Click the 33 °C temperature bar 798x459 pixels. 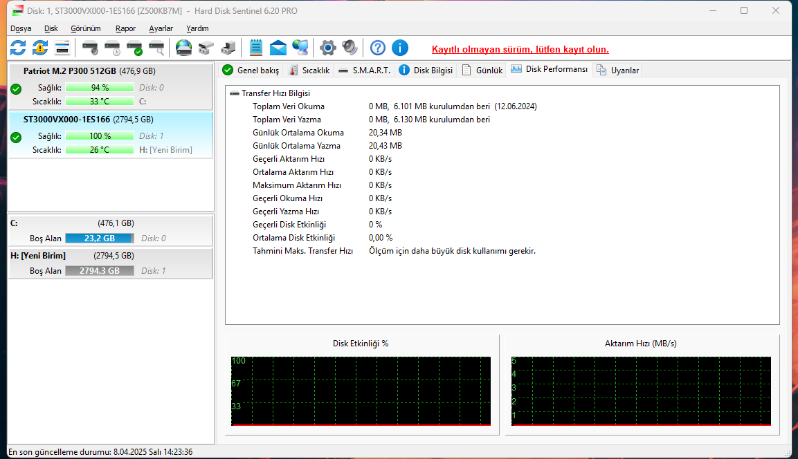100,101
